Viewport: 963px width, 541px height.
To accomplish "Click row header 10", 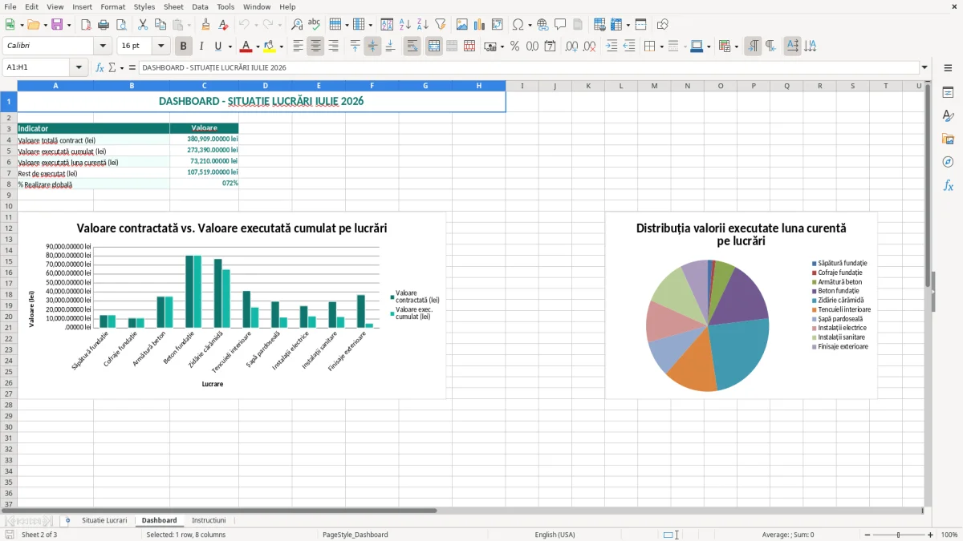I will point(8,206).
